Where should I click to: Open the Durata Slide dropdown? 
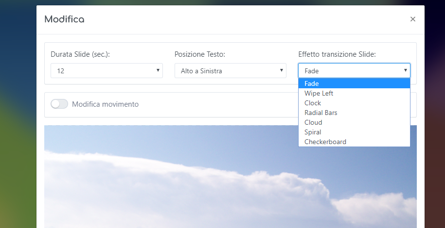pos(107,70)
